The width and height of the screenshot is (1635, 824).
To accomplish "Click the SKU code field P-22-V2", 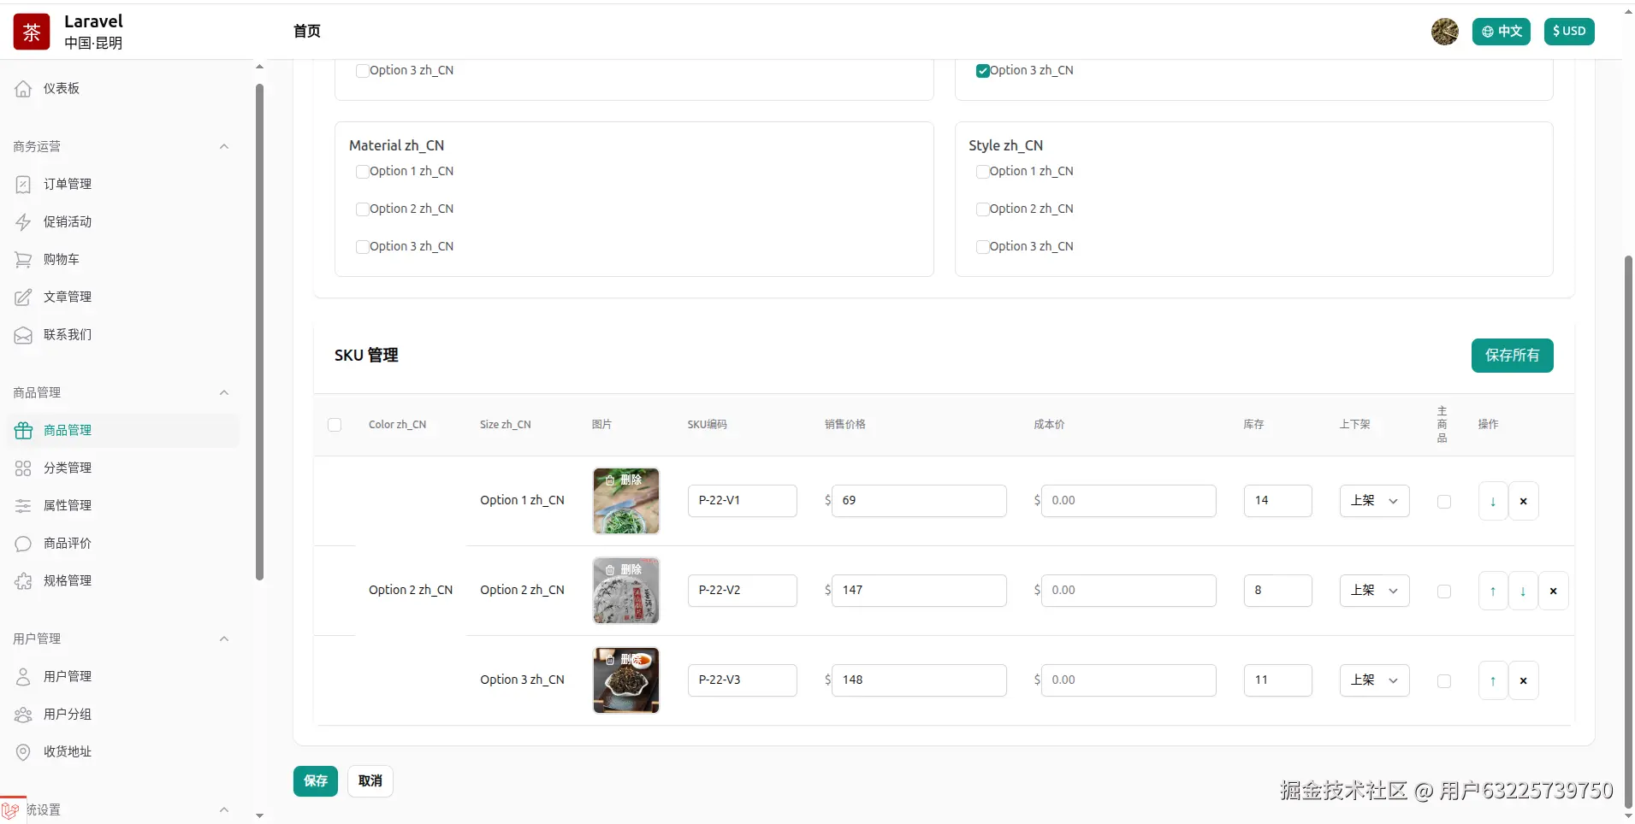I will 743,591.
